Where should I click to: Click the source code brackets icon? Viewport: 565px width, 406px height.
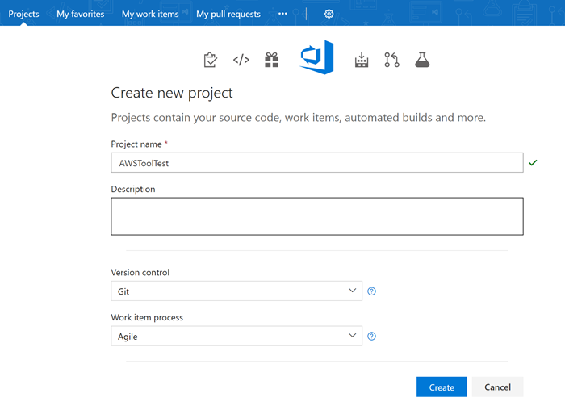[x=241, y=60]
